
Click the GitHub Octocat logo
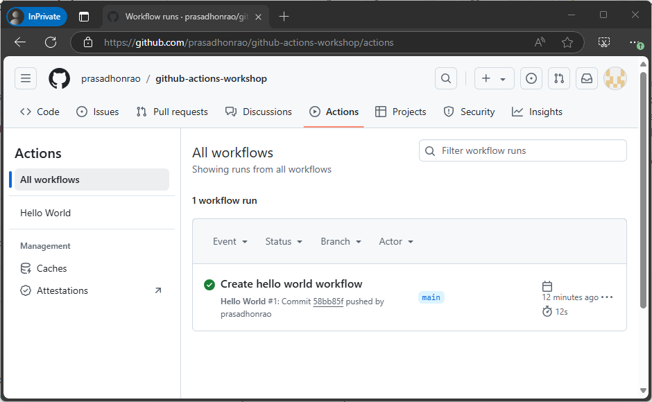[60, 78]
